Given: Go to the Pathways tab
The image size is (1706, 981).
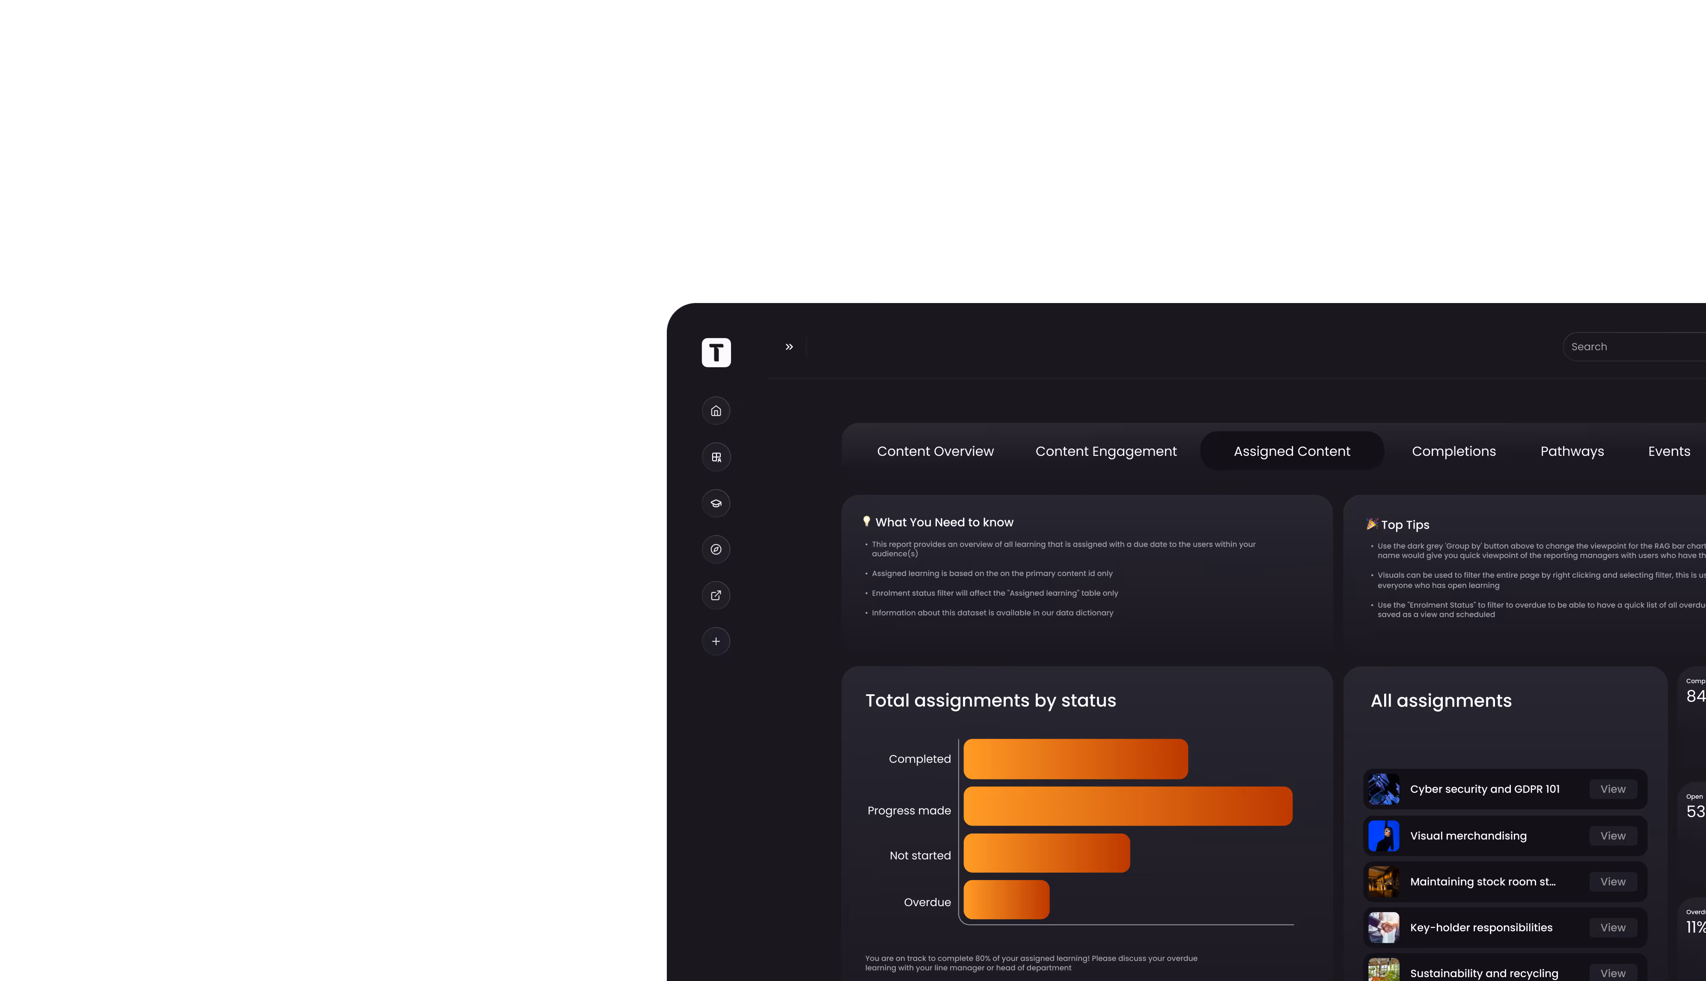Looking at the screenshot, I should [1572, 452].
